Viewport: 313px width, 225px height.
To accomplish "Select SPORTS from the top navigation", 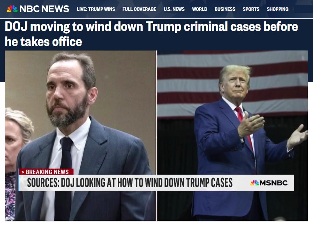I will 251,9.
